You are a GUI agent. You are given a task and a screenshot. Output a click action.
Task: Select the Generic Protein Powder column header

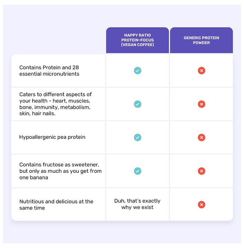pyautogui.click(x=201, y=40)
